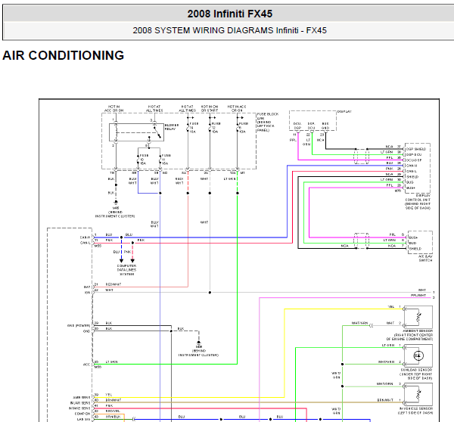Select the 'FUSE BLOCK (J/B)' label
This screenshot has height=422, width=454.
point(268,116)
